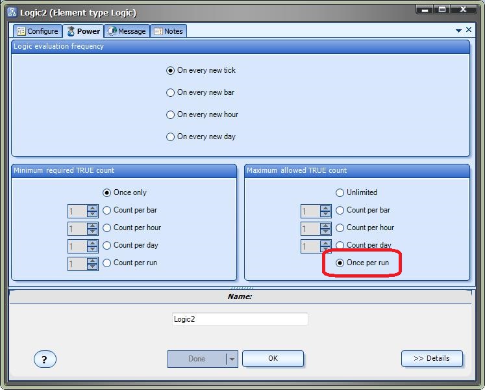Decrease maximum Count per hour spinner
This screenshot has width=485, height=390.
tap(325, 231)
